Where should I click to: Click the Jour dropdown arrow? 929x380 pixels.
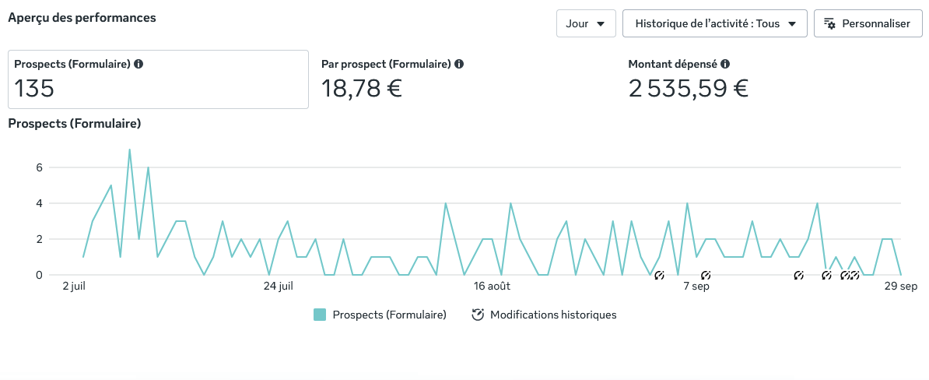point(601,24)
